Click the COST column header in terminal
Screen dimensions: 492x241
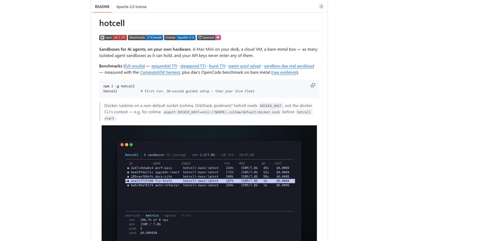(278, 164)
